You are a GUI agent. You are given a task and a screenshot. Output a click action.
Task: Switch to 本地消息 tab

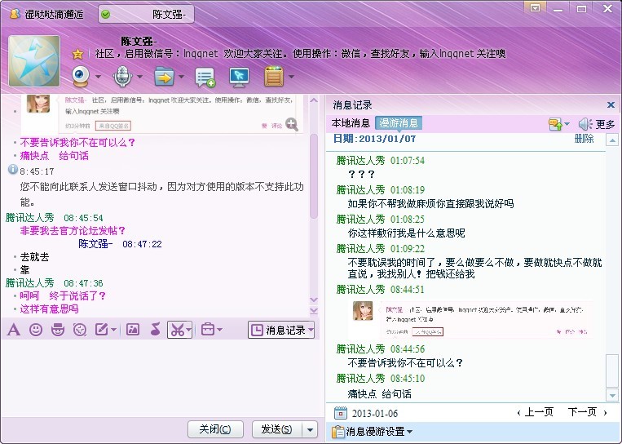pos(351,123)
